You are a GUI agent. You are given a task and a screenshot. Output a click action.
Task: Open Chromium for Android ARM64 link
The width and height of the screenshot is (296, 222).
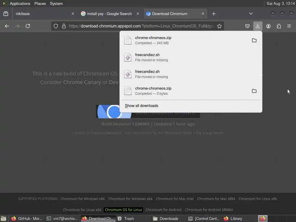coord(209,210)
